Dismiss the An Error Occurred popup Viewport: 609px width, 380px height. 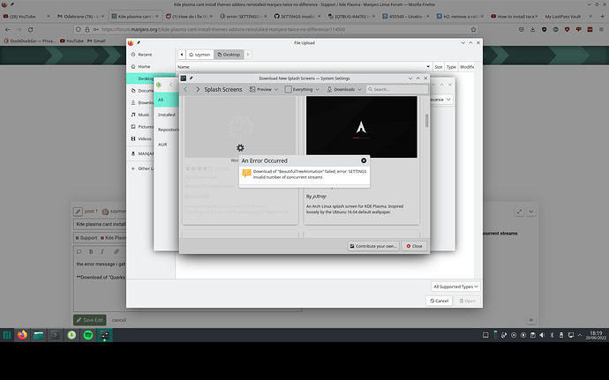364,160
